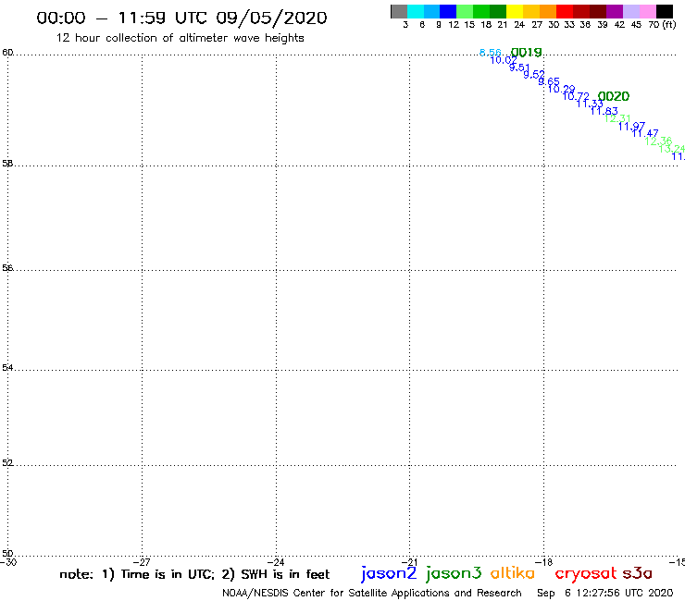The height and width of the screenshot is (601, 685).
Task: Click the 11.33 wave height reading
Action: point(590,104)
